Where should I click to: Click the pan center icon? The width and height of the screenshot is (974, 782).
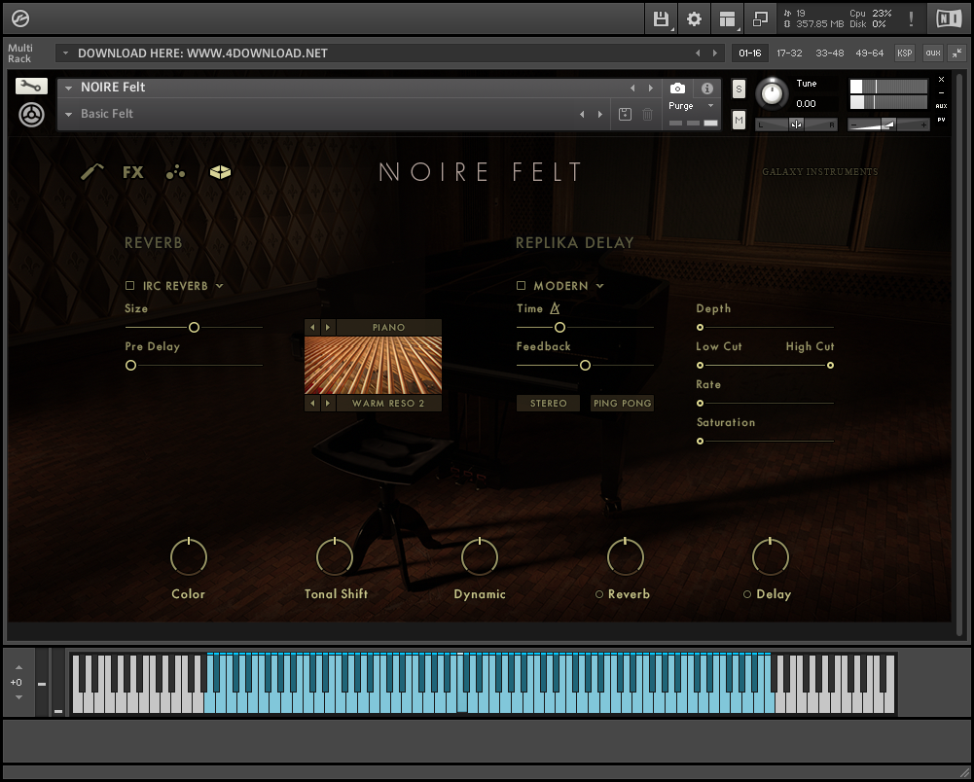coord(796,124)
